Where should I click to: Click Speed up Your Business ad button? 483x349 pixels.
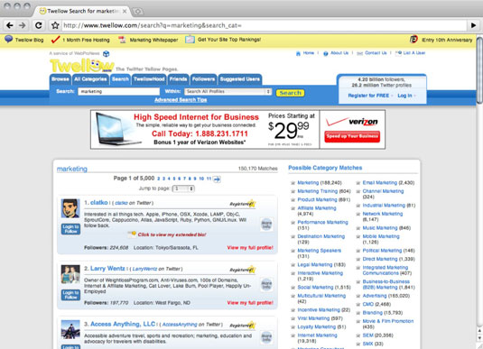352,136
